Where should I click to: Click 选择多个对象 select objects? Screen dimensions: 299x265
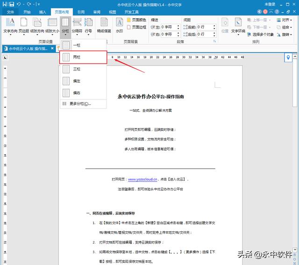coord(260,35)
